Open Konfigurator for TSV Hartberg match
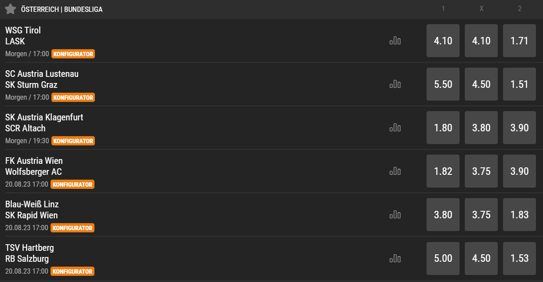Viewport: 543px width, 282px height. pos(72,271)
